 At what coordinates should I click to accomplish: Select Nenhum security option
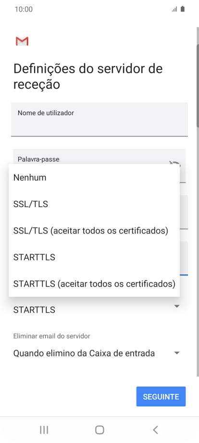(94, 178)
